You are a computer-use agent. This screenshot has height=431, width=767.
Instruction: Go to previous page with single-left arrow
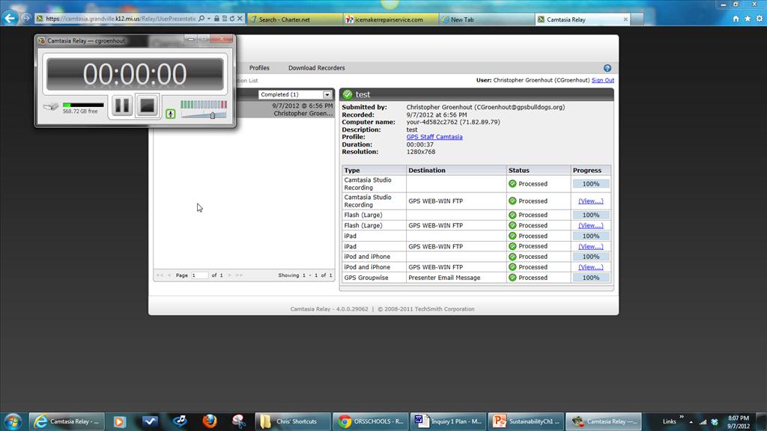(x=169, y=275)
